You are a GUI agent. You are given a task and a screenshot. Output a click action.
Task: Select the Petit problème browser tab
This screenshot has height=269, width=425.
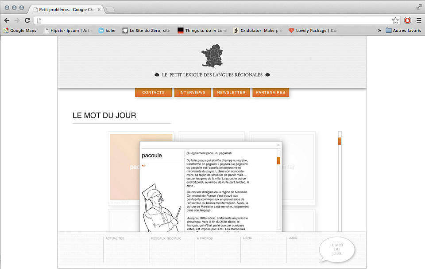pos(66,9)
